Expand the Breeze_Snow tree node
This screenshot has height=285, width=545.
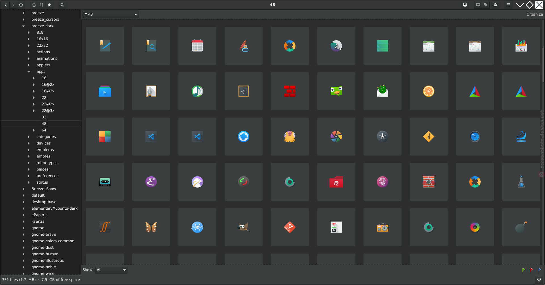tap(24, 189)
